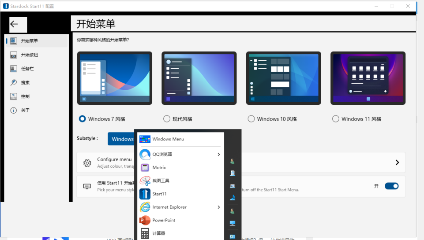Select the Windows 10 风格 radio button
The width and height of the screenshot is (424, 240).
click(251, 119)
